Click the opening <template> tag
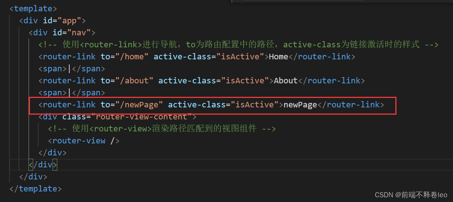The width and height of the screenshot is (453, 202). coord(33,8)
